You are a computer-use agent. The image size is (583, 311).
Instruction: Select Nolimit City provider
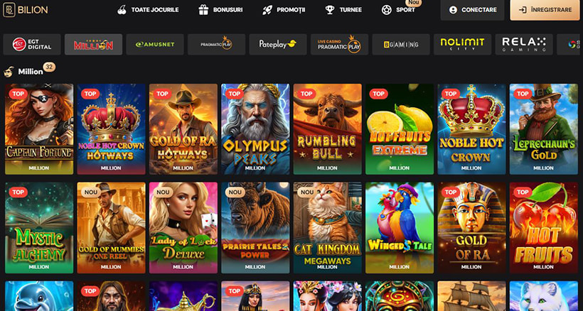[463, 45]
